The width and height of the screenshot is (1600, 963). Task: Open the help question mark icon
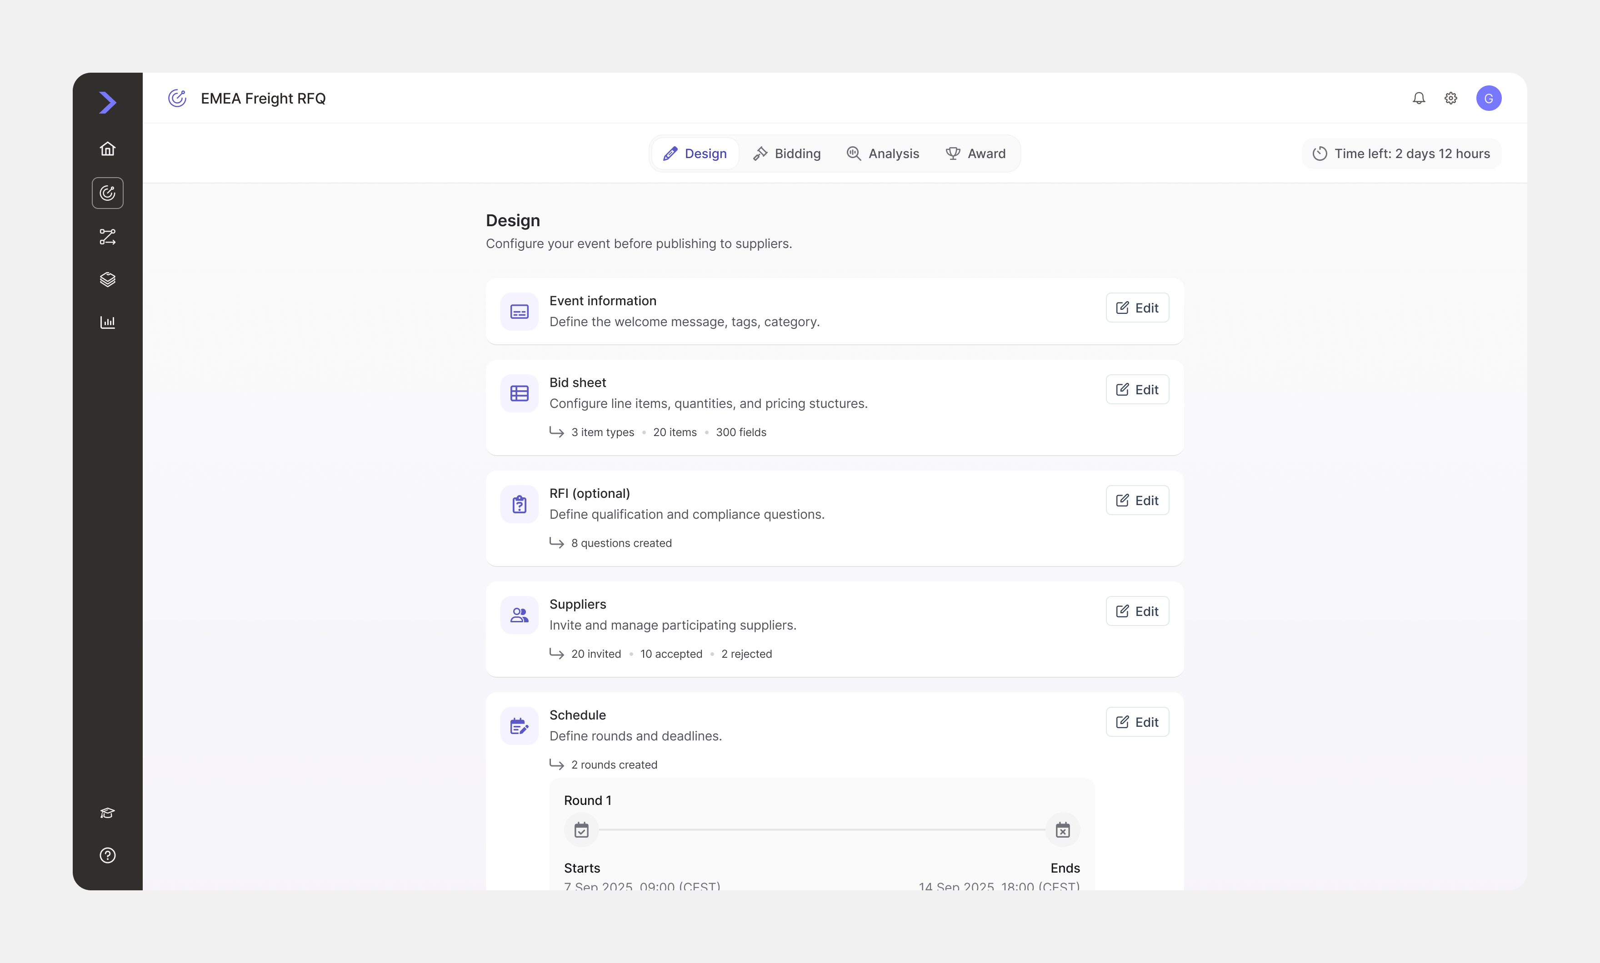pos(108,855)
